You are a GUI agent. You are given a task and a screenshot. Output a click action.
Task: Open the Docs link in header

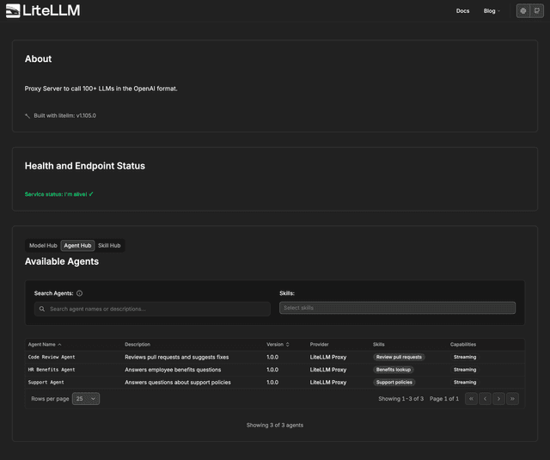[462, 11]
